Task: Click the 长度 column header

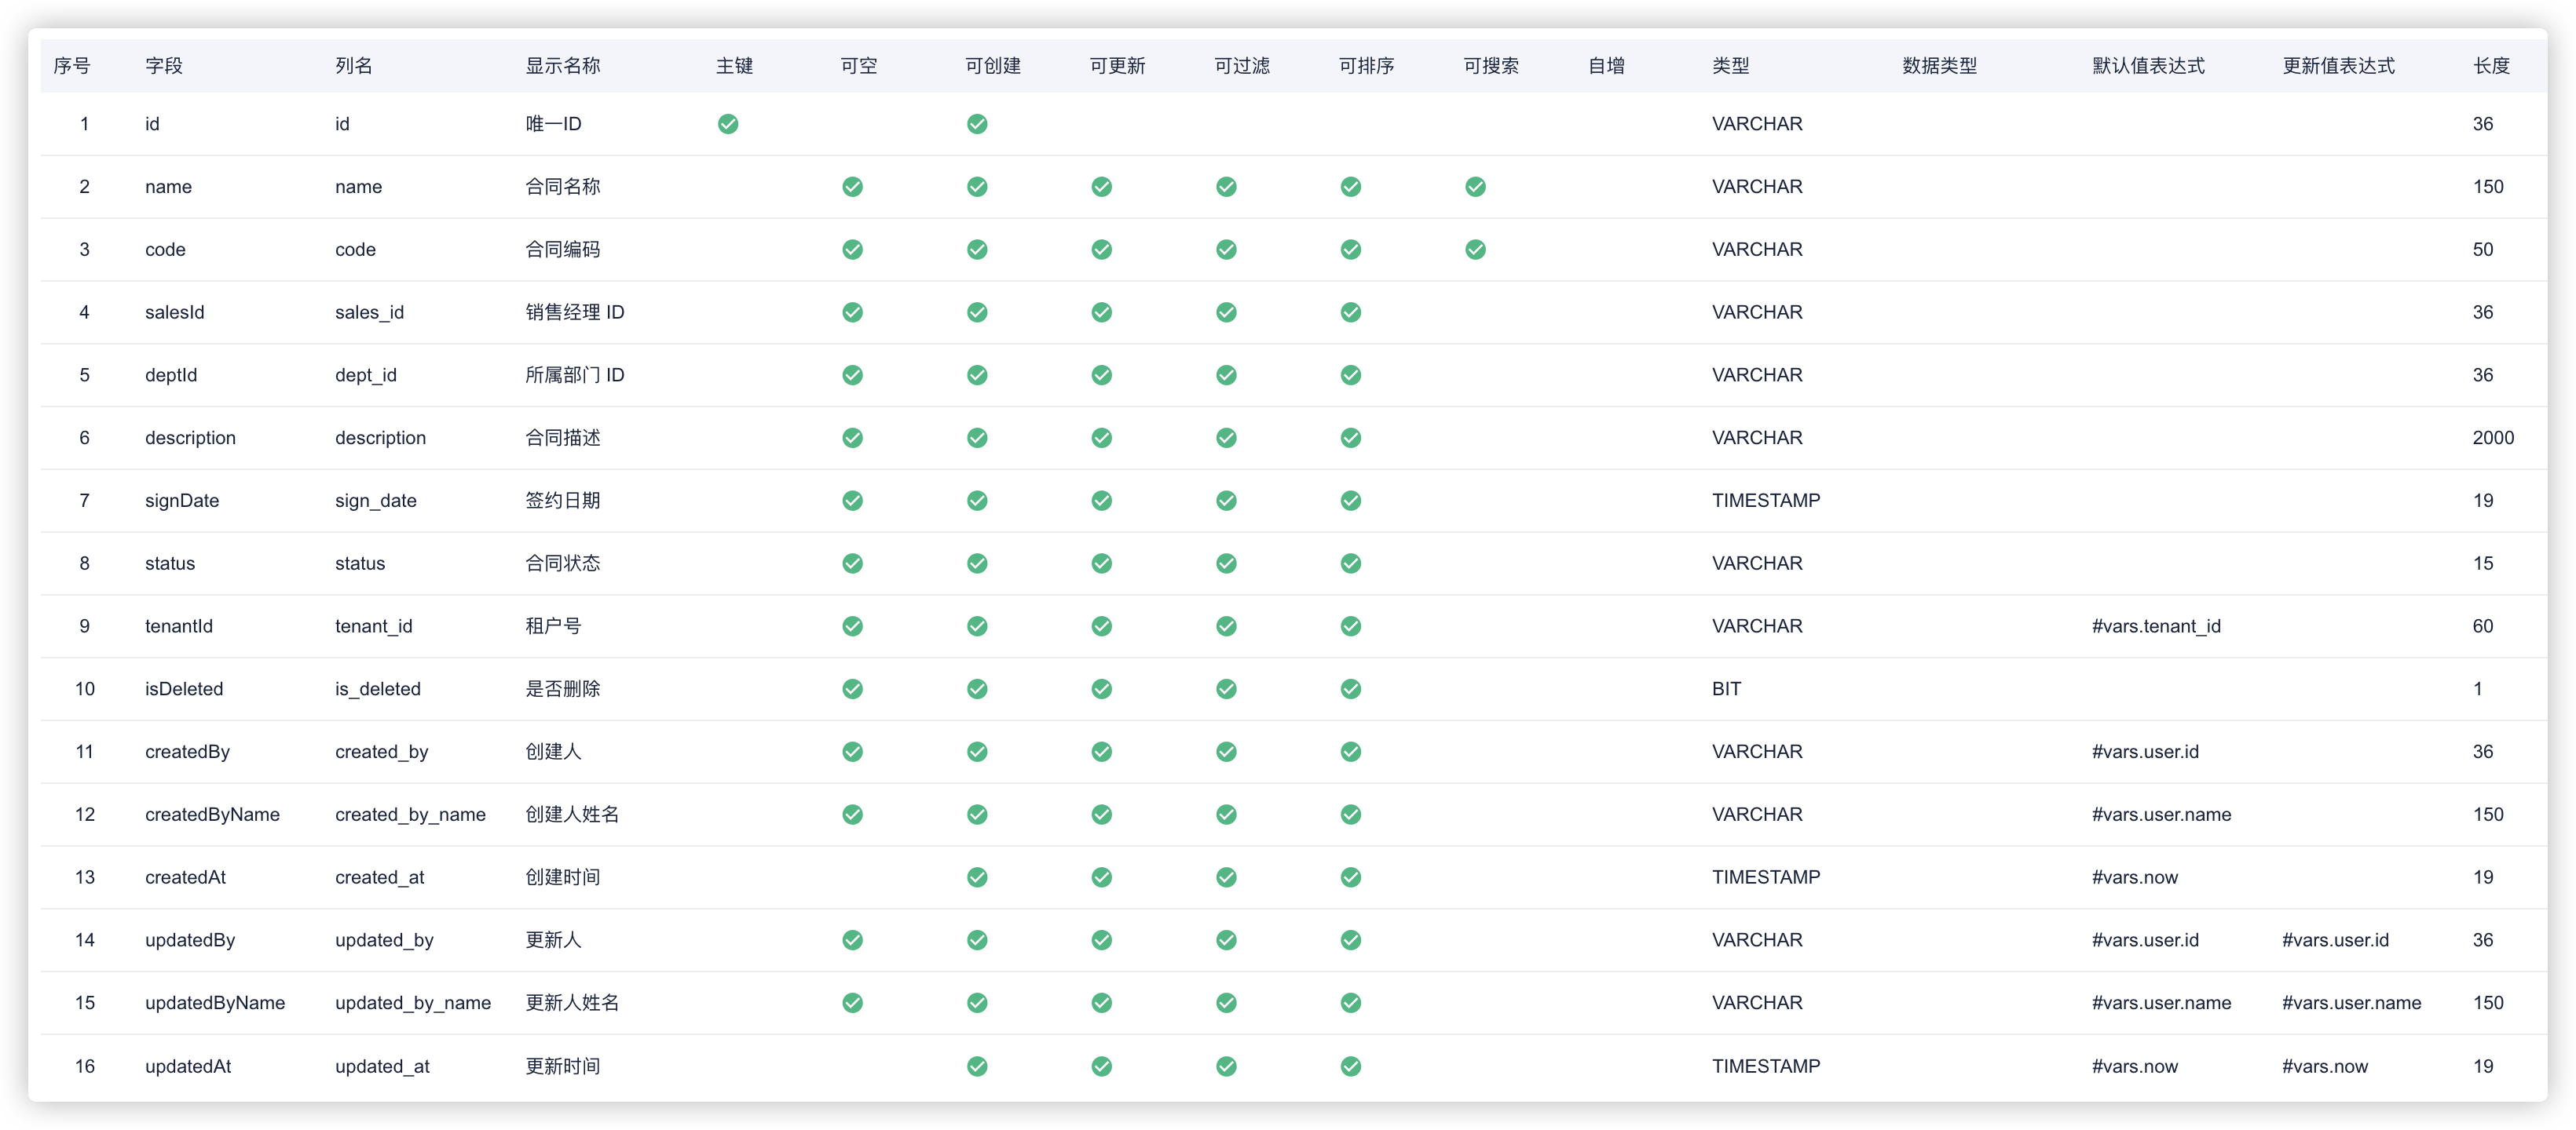Action: 2491,66
